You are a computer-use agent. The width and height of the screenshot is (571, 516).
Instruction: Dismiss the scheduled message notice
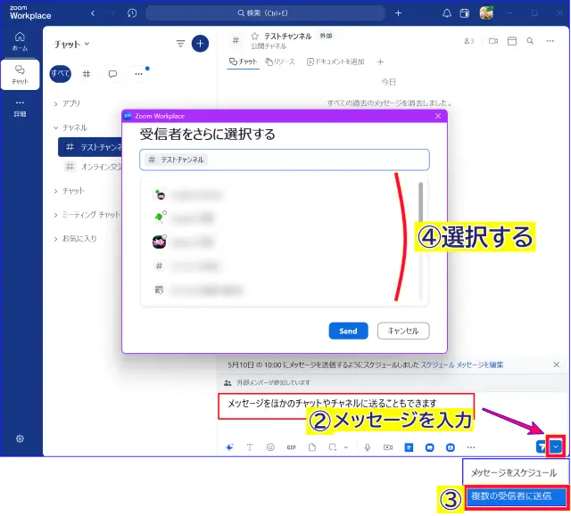tap(556, 364)
